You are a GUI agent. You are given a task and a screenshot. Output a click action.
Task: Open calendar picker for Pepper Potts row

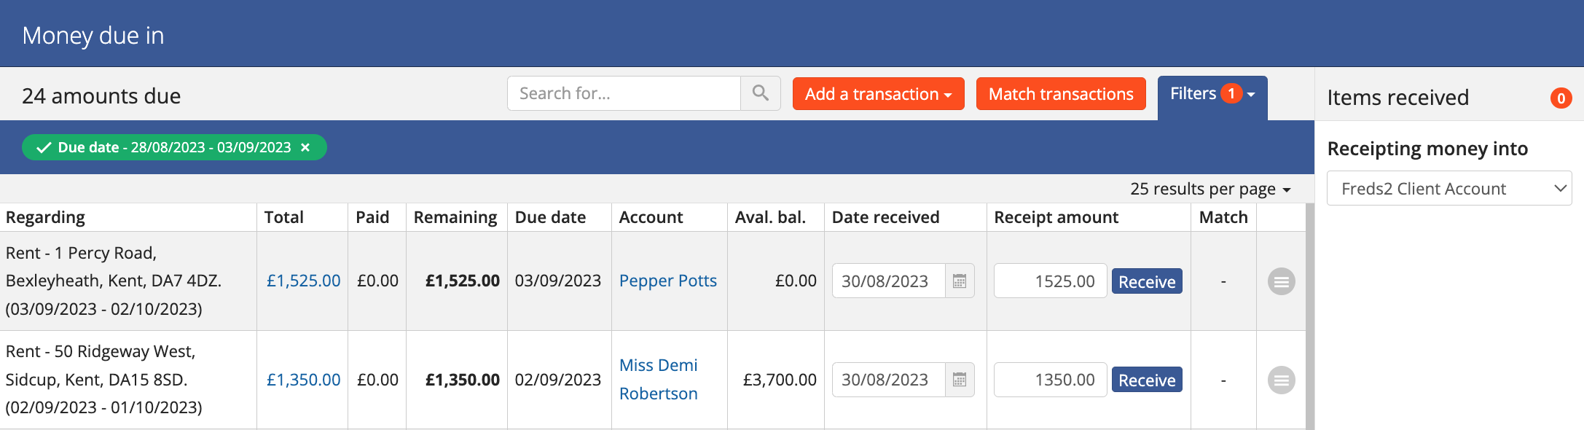960,281
